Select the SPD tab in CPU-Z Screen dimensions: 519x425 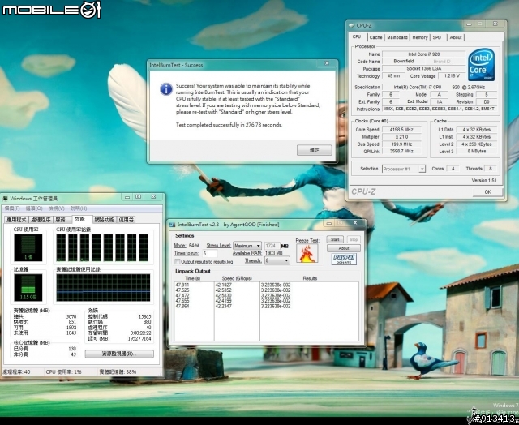click(437, 37)
